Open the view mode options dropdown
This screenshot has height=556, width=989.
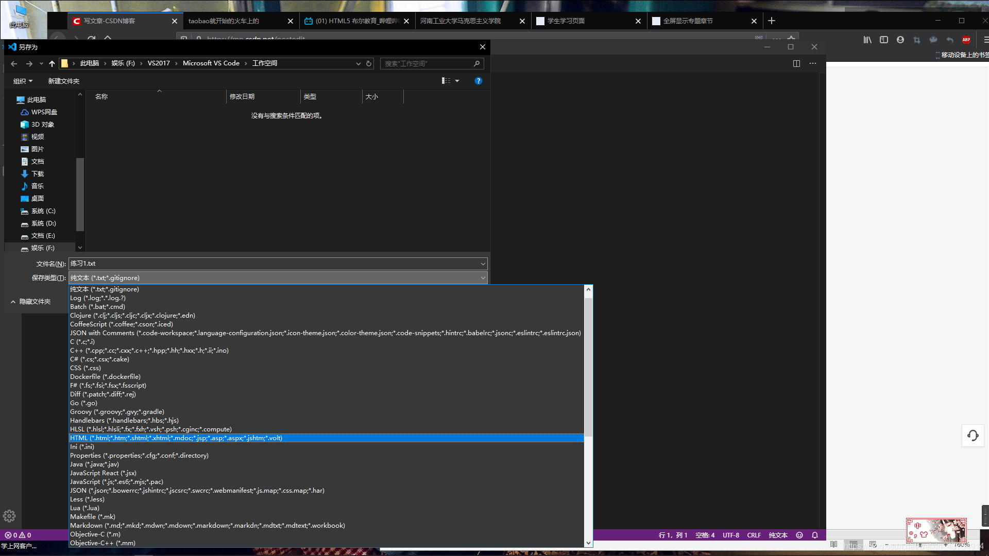pyautogui.click(x=457, y=81)
